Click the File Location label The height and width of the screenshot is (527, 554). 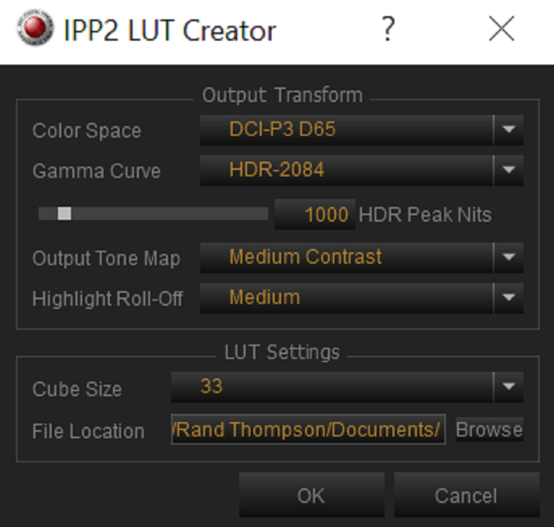[x=88, y=431]
